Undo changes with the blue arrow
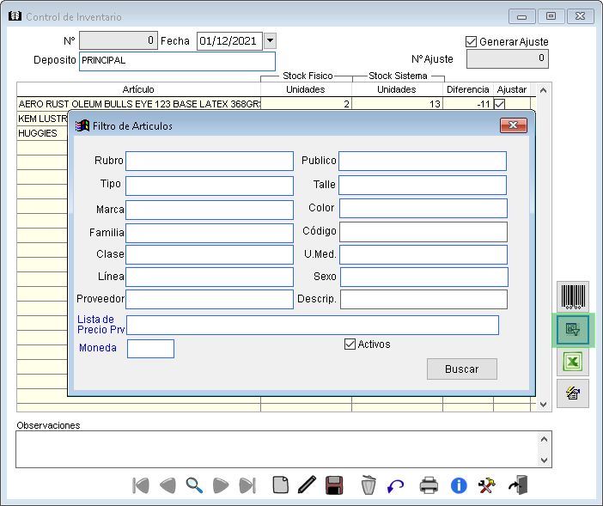 click(395, 486)
